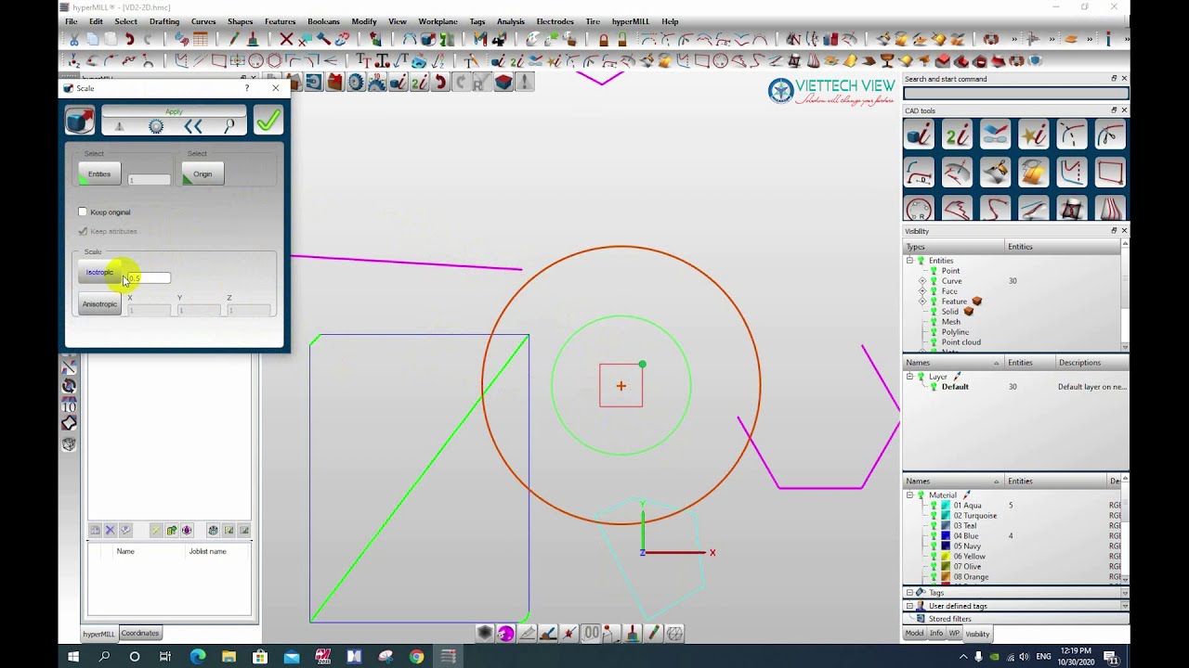Open the Tags section dropdown arrow

(1124, 593)
